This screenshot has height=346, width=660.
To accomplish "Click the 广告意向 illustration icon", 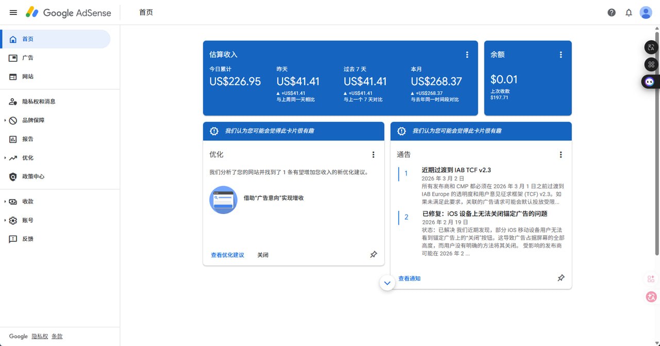I will coord(223,200).
